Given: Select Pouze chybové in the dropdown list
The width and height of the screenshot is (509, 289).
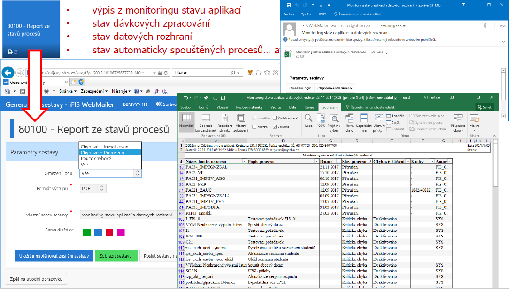Looking at the screenshot, I should pos(96,158).
